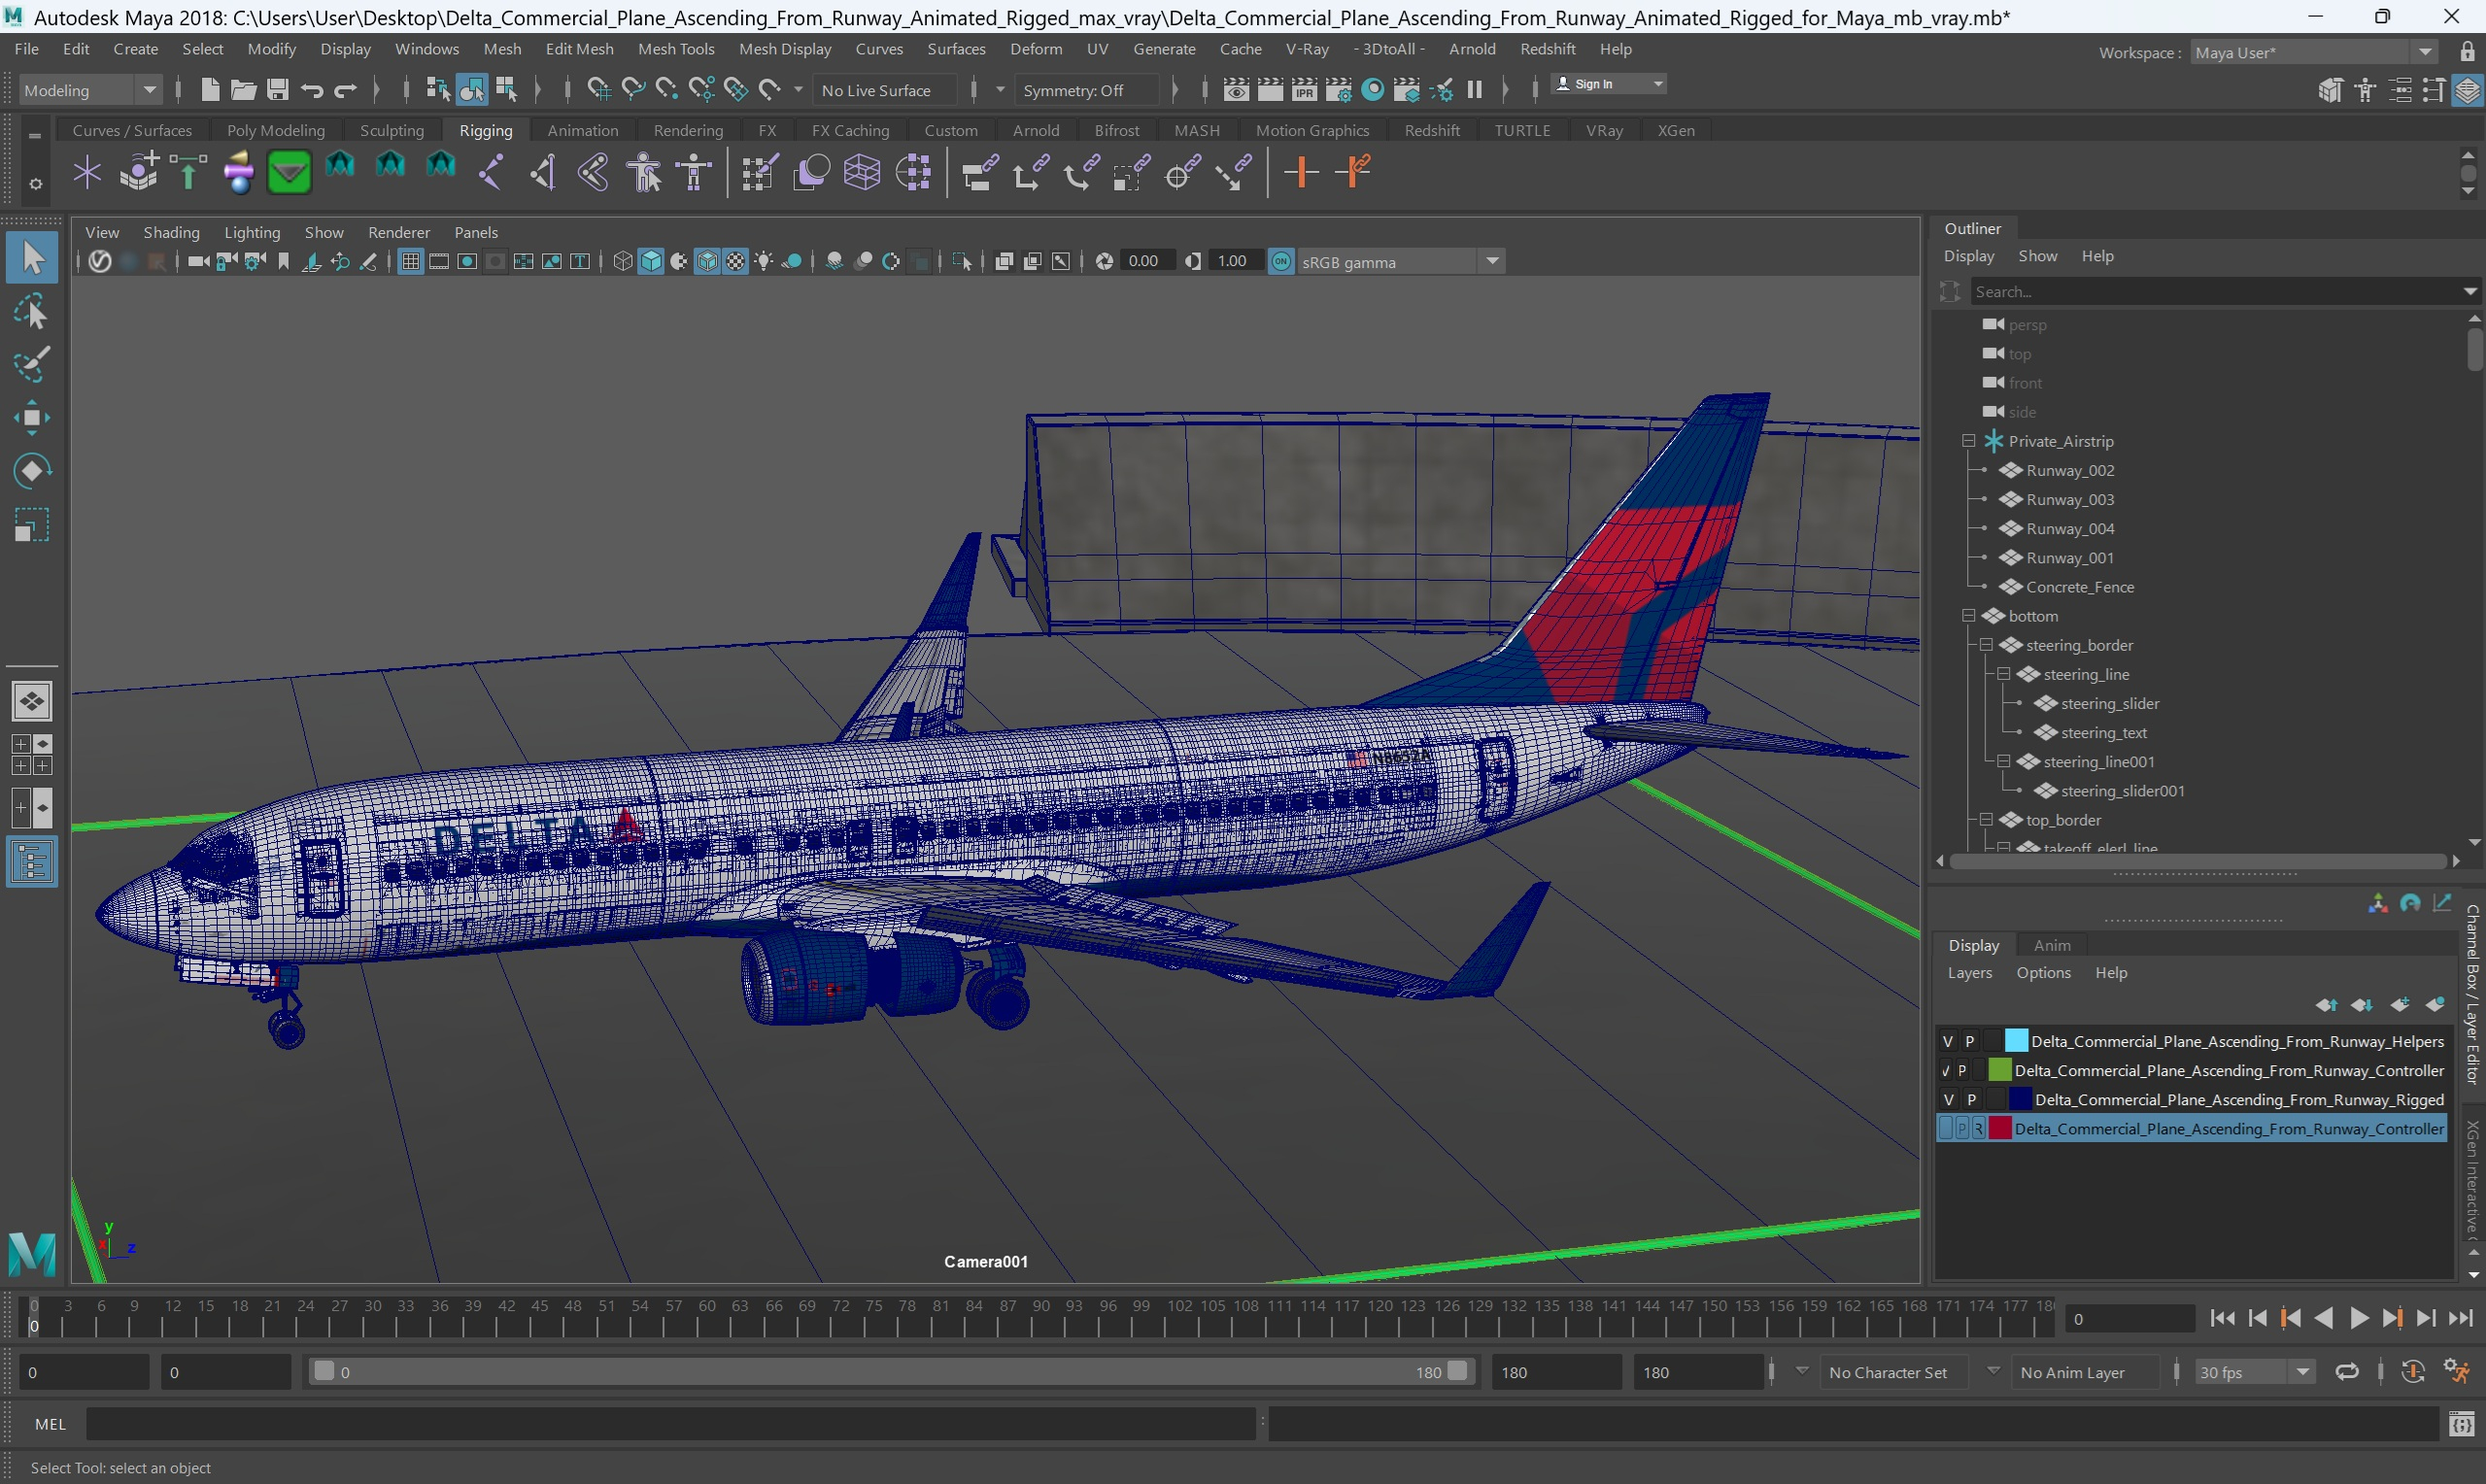Open the Deform menu
The width and height of the screenshot is (2486, 1484).
pos(1036,49)
